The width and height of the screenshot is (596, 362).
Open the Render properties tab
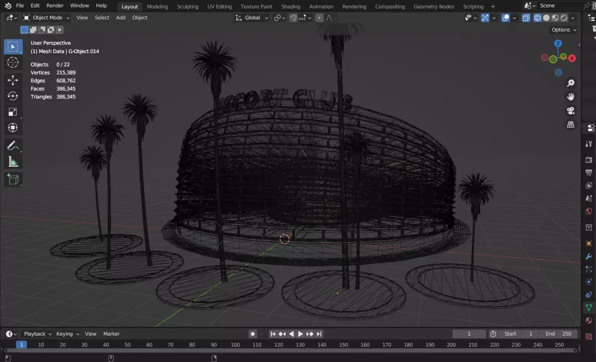point(589,160)
